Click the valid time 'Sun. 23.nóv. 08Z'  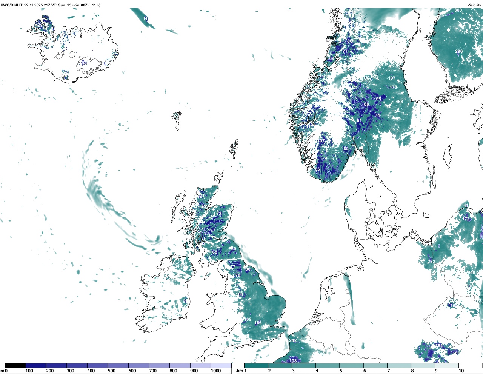72,5
